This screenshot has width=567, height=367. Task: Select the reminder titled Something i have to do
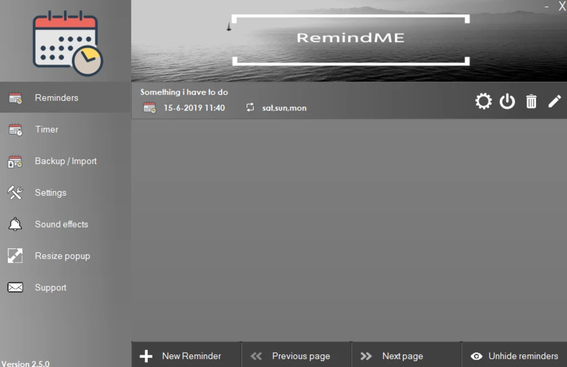click(183, 92)
